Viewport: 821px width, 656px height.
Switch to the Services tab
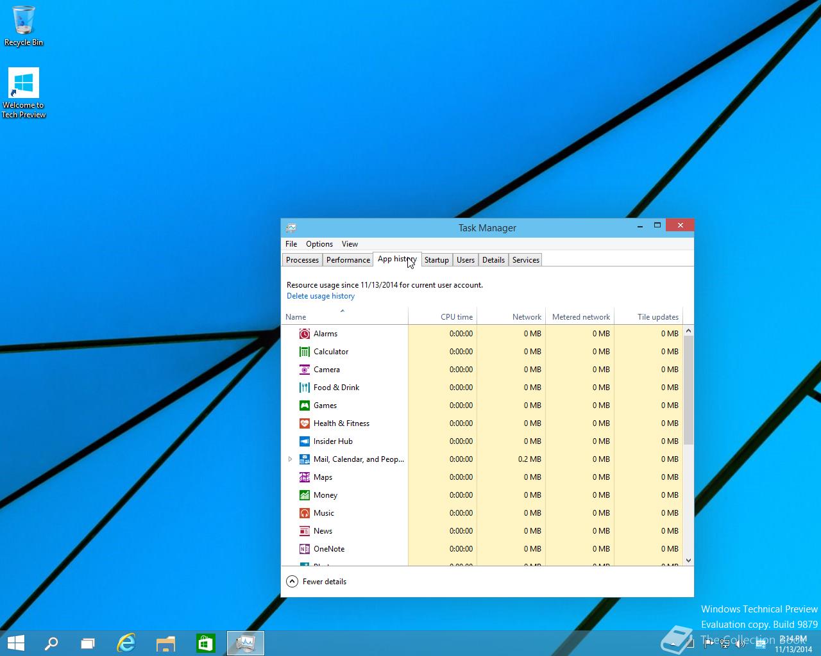coord(526,260)
